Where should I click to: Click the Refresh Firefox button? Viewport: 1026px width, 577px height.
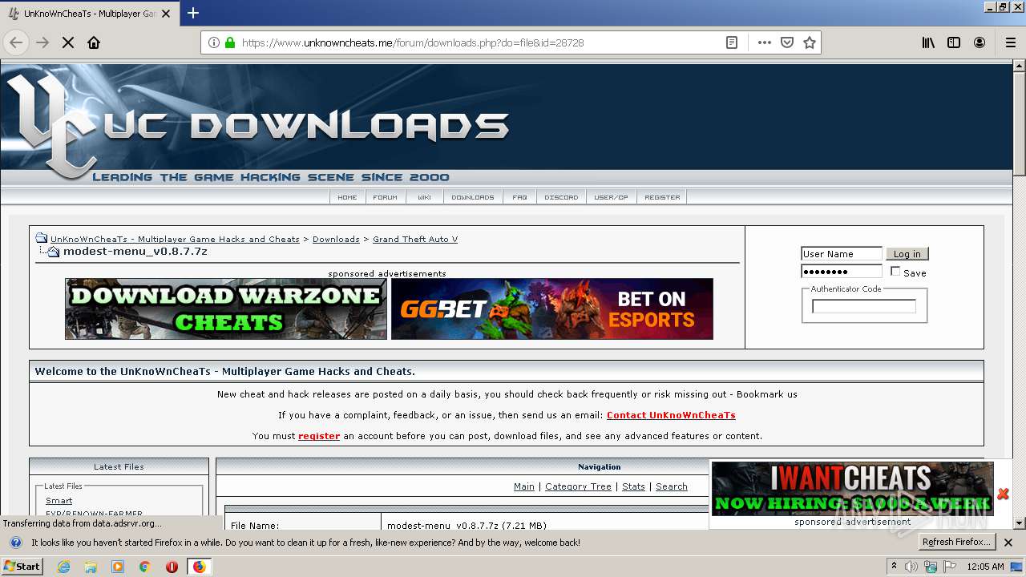click(x=957, y=543)
